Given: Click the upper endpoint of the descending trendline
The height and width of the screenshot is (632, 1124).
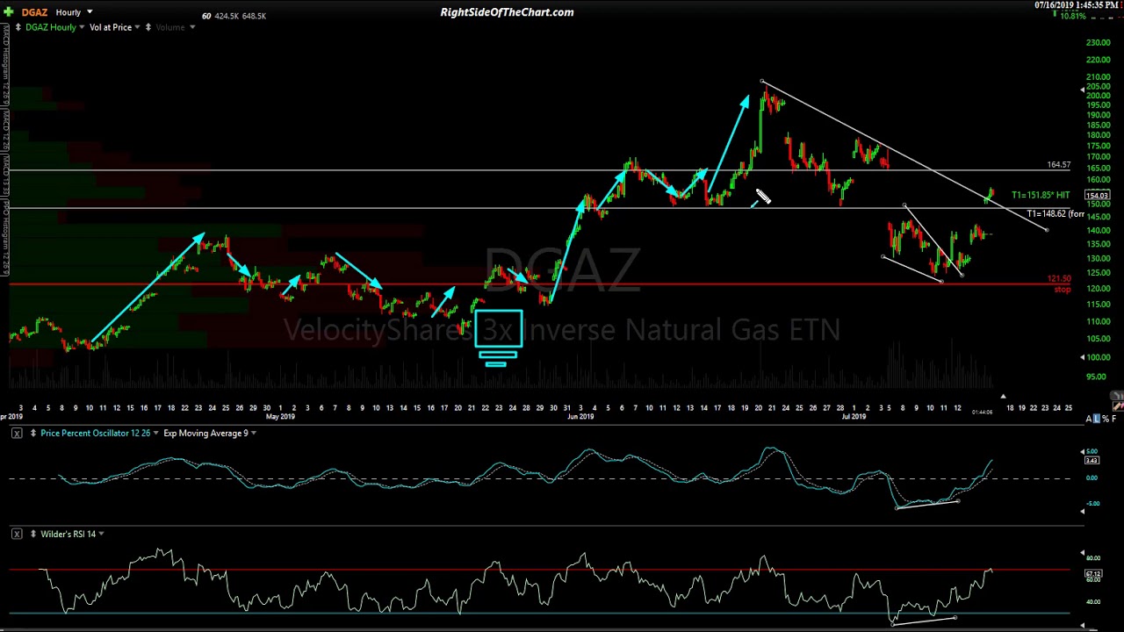Looking at the screenshot, I should [762, 82].
